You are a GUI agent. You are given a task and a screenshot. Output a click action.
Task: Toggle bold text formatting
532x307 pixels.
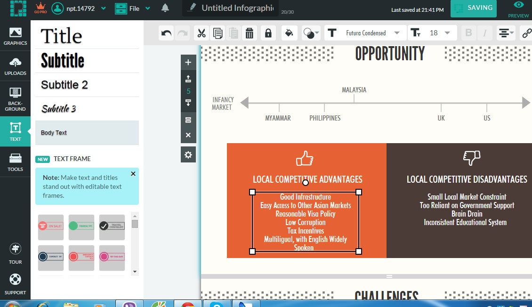pos(468,33)
